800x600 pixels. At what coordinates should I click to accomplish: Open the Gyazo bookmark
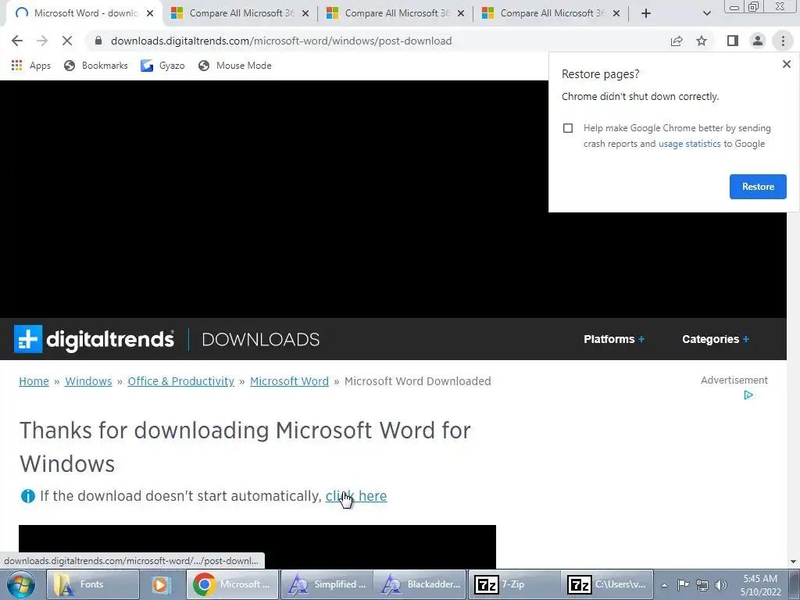pos(162,66)
